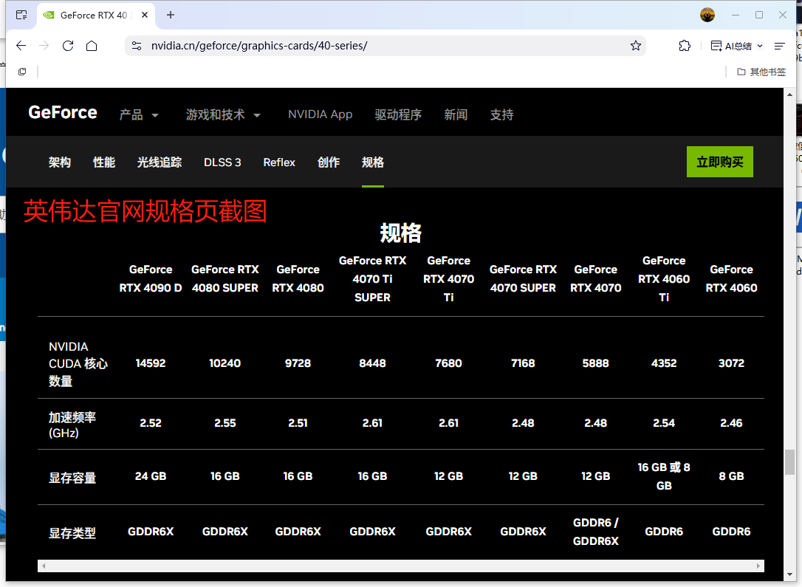Click the 加速频率 (GHz) row label
The image size is (802, 587).
coord(72,425)
